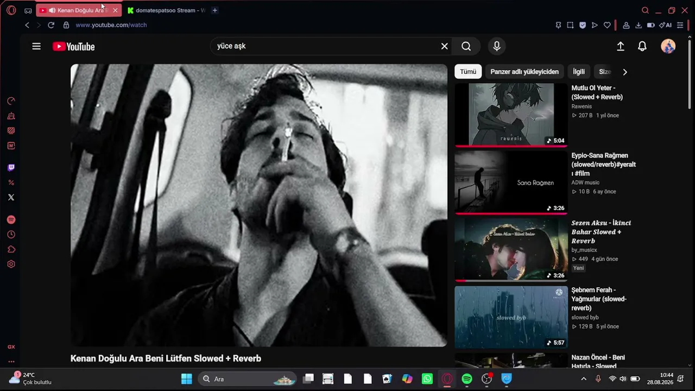The height and width of the screenshot is (391, 695).
Task: Open the GX Corner sidebar button
Action: 11,346
